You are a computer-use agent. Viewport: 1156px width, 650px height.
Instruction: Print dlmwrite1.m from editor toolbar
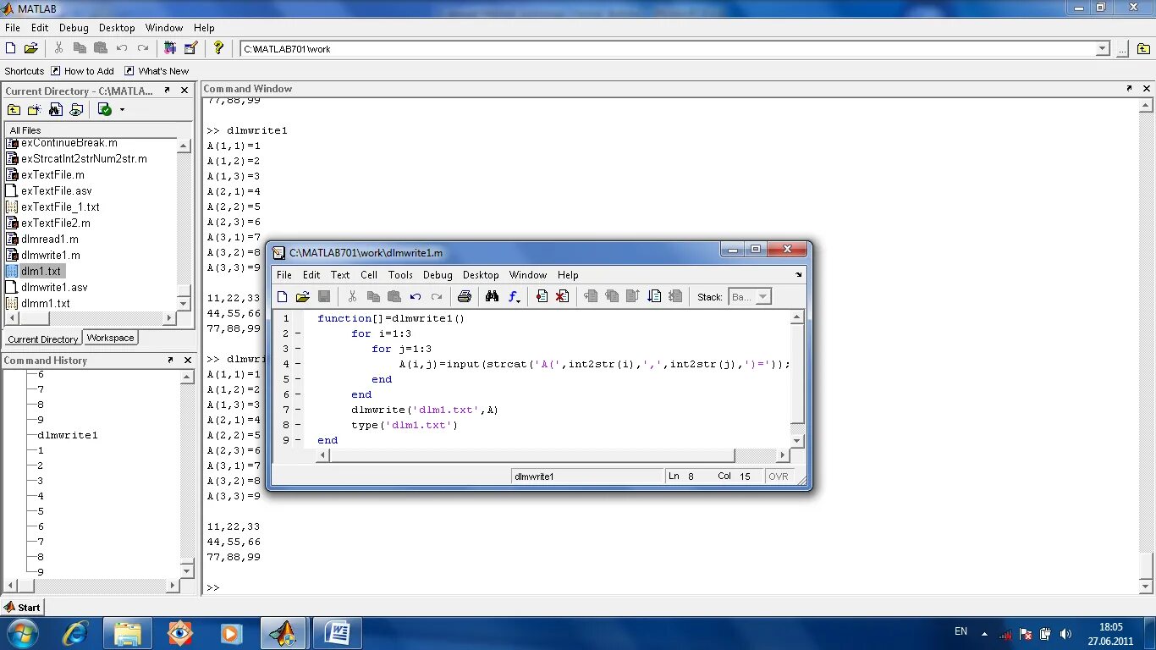click(464, 296)
